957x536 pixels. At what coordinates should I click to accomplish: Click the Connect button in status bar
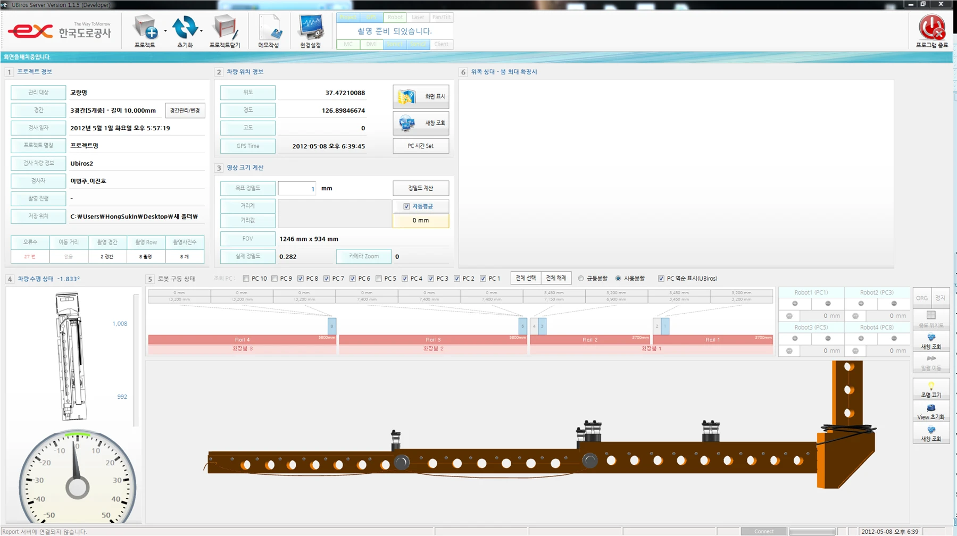coord(764,532)
